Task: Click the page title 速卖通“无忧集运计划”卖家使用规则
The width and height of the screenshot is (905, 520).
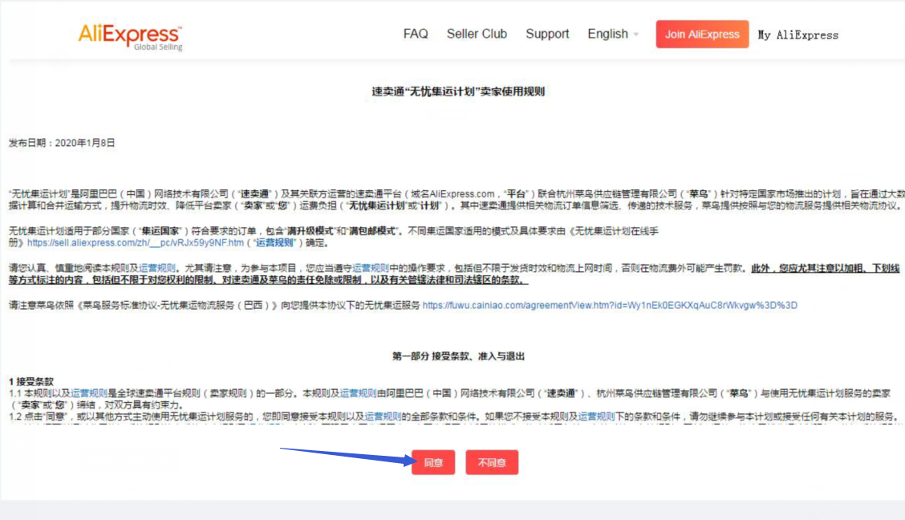Action: click(x=458, y=91)
